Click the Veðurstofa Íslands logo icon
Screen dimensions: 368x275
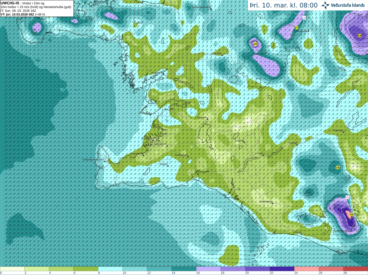325,5
